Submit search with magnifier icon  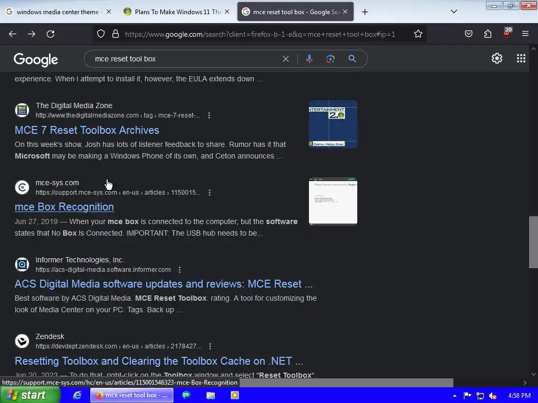click(x=353, y=59)
